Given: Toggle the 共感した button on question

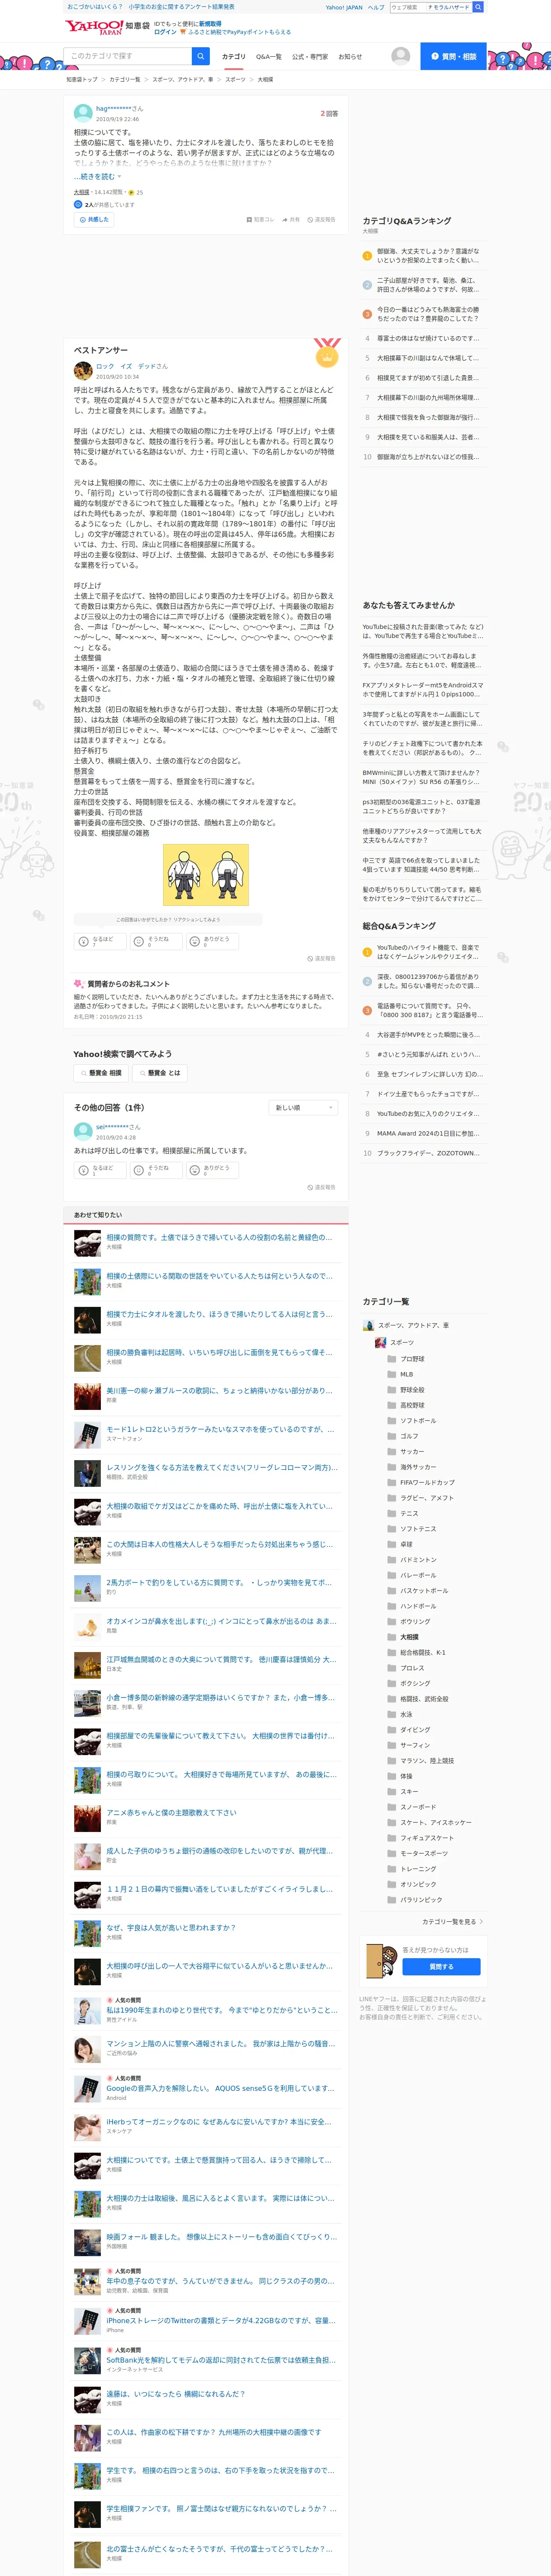Looking at the screenshot, I should [93, 219].
